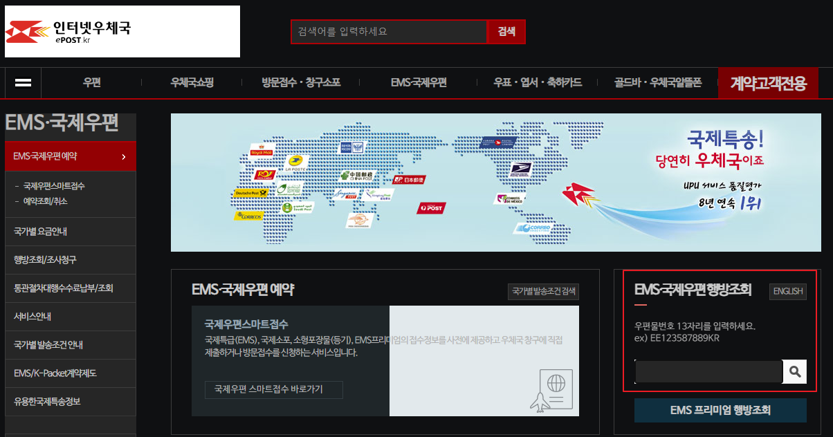Screen dimensions: 833x437
Task: Click the EMS·국제우편 행방조회 heading
Action: click(693, 290)
